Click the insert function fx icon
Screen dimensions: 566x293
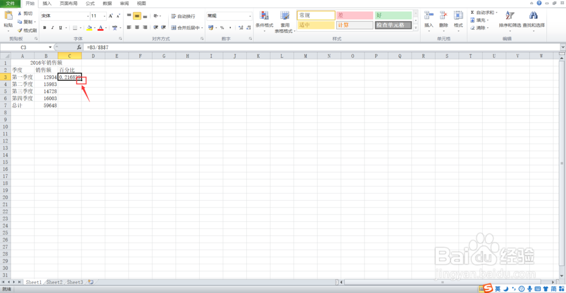[79, 48]
